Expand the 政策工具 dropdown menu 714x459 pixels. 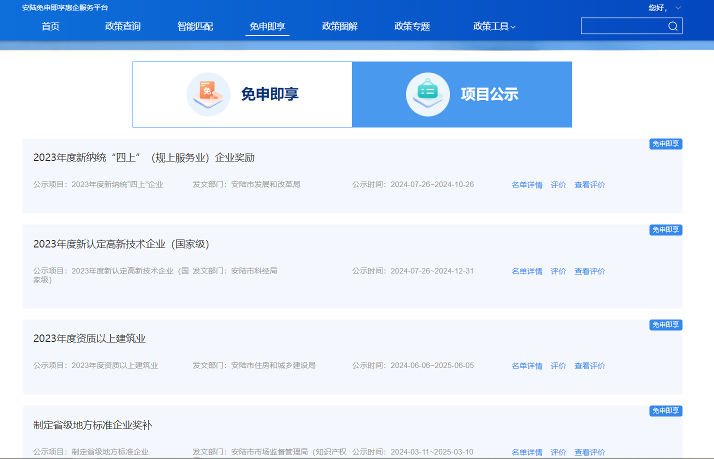(494, 26)
